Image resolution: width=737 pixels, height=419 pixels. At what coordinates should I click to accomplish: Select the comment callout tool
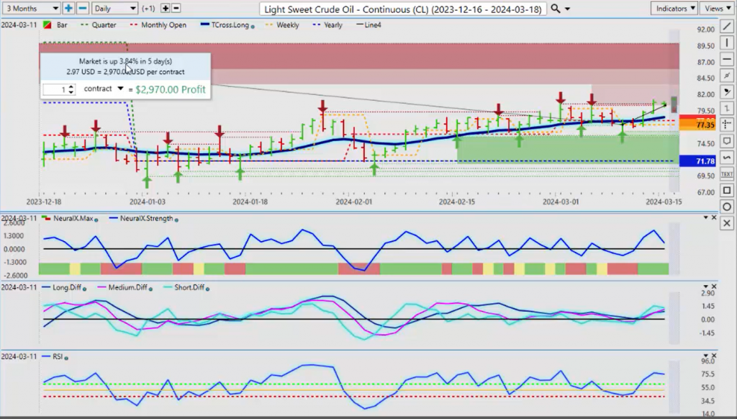(727, 141)
